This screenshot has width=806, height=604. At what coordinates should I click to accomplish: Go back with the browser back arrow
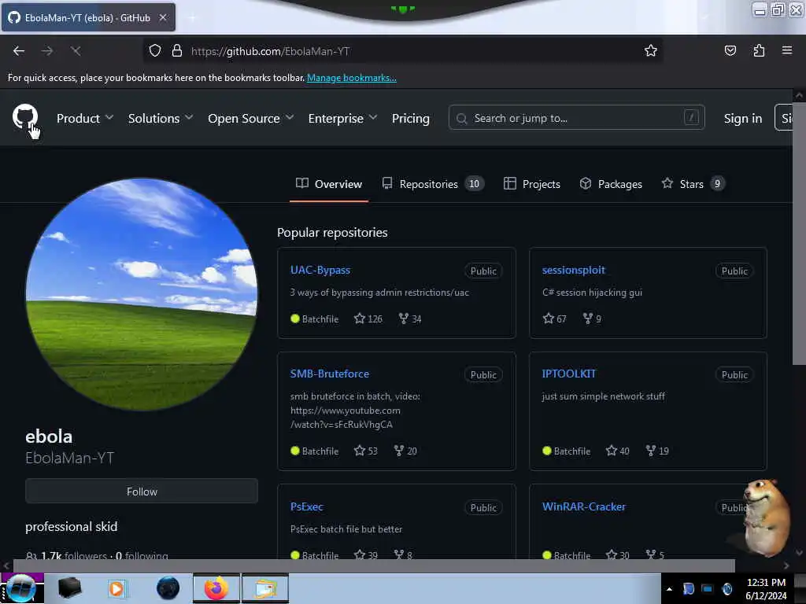pos(19,51)
